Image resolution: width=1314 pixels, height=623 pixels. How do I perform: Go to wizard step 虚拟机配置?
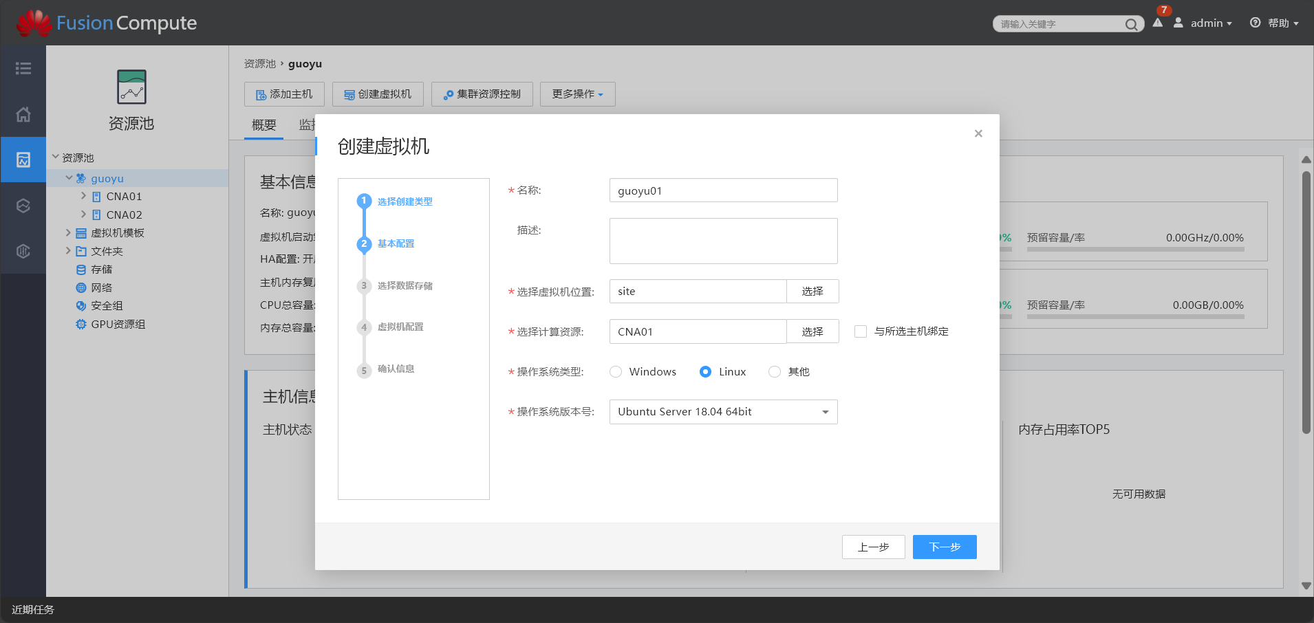(400, 327)
